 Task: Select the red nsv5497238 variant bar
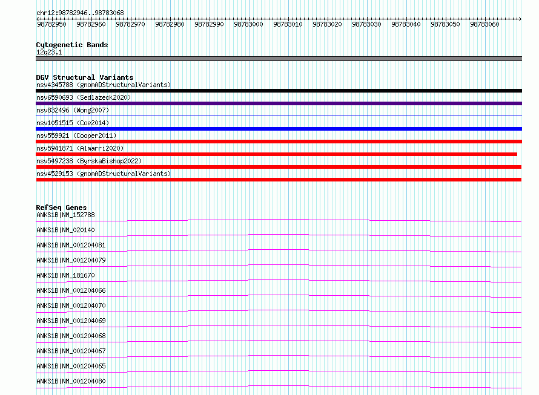click(279, 167)
